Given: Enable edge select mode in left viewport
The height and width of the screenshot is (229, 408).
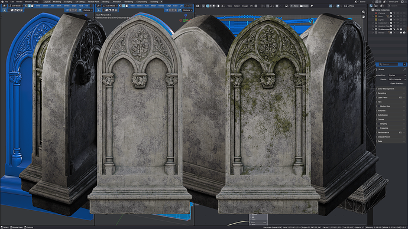Looking at the screenshot, I should (x=29, y=6).
